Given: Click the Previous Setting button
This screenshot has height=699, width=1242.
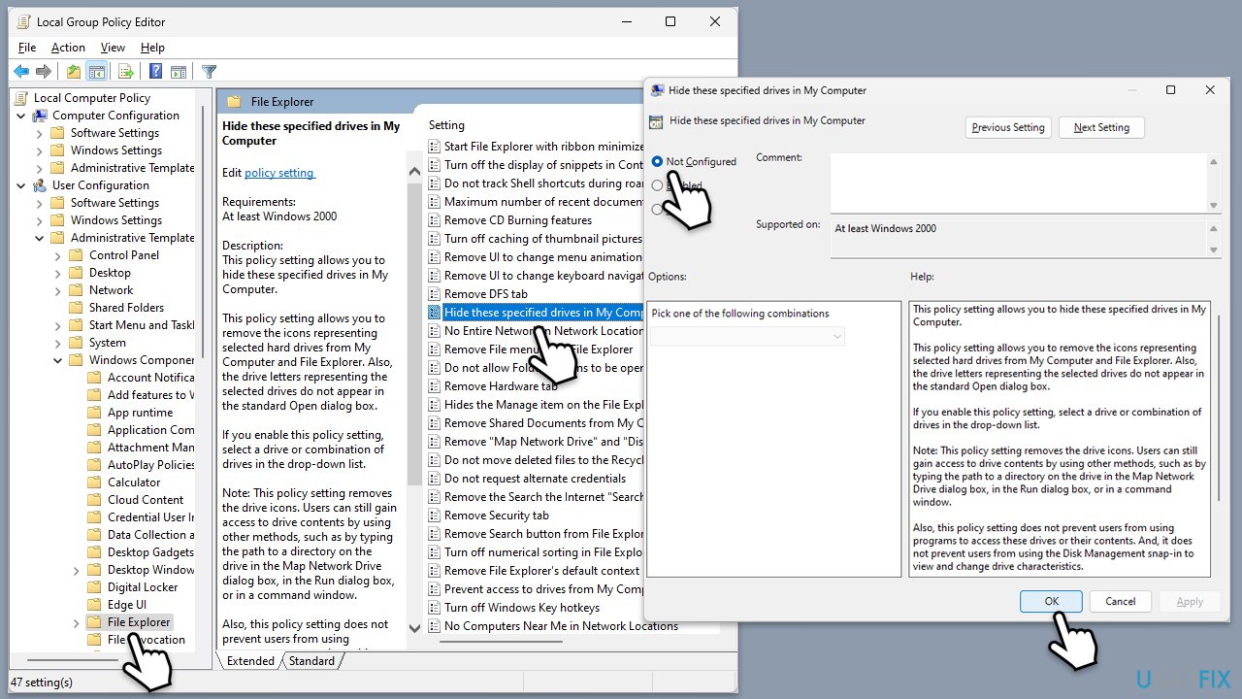Looking at the screenshot, I should (x=1008, y=127).
